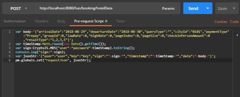Open the Params editor
The width and height of the screenshot is (240, 97).
(168, 8)
